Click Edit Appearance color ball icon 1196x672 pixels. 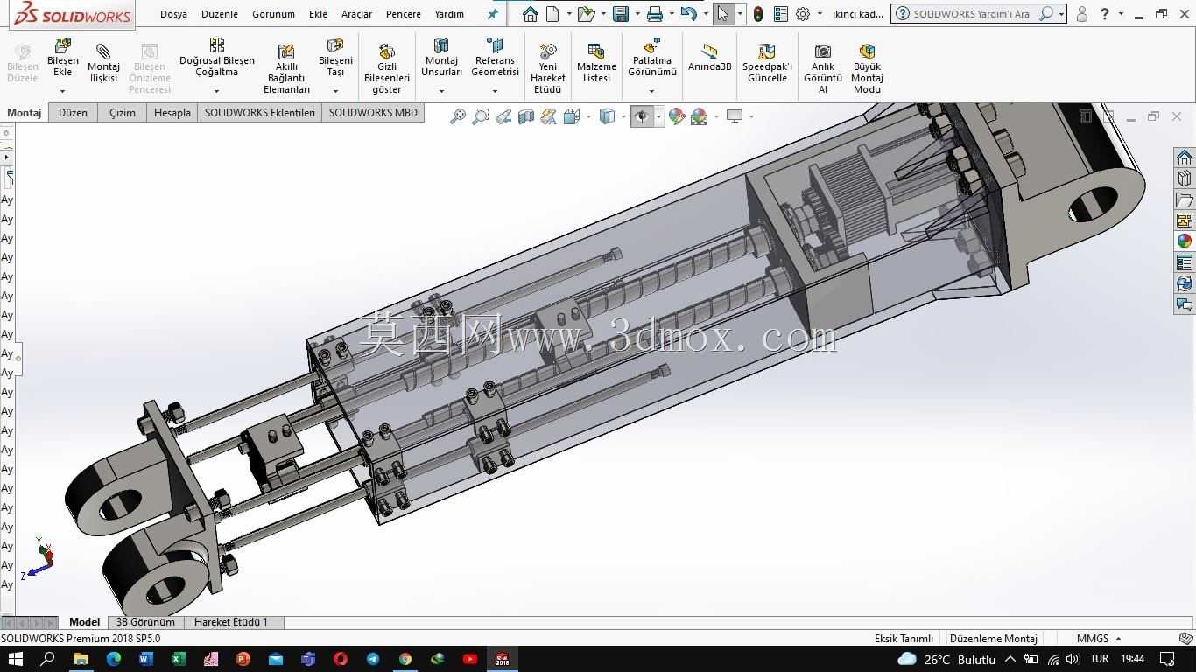[677, 116]
